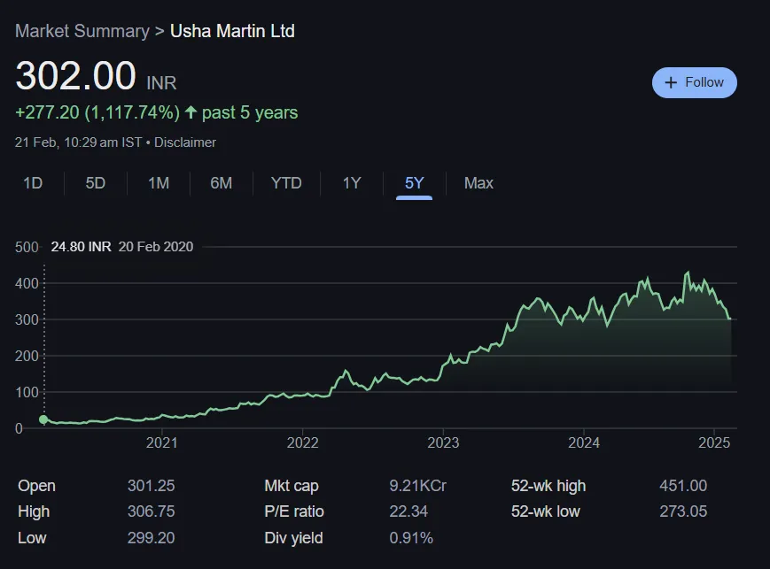
Task: Show the Max range chart
Action: pos(478,183)
